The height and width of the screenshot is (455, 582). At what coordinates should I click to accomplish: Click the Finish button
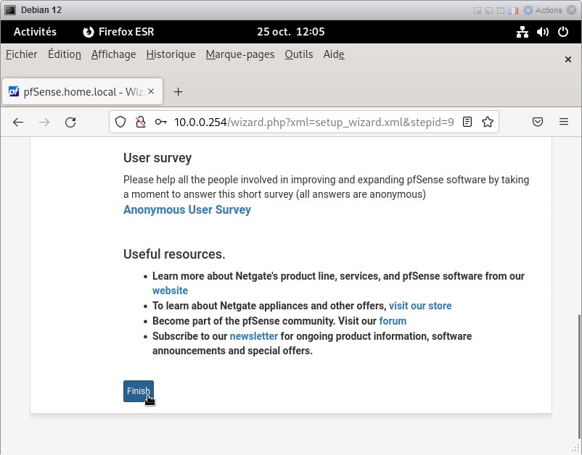click(x=139, y=391)
